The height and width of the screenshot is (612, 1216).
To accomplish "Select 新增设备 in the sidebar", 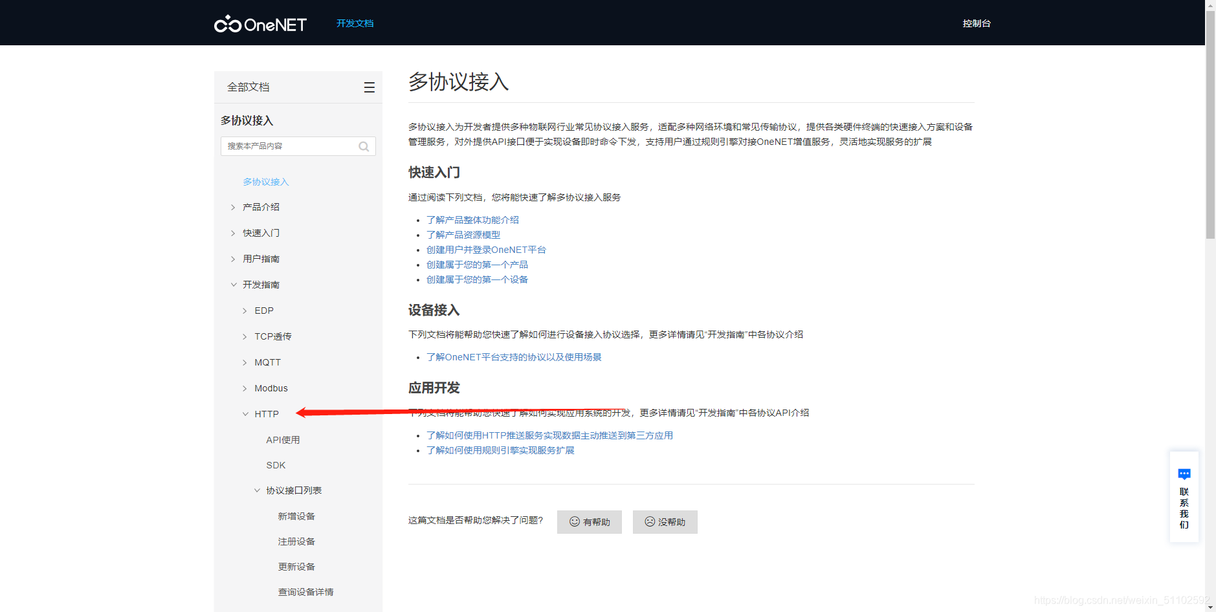I will 296,516.
